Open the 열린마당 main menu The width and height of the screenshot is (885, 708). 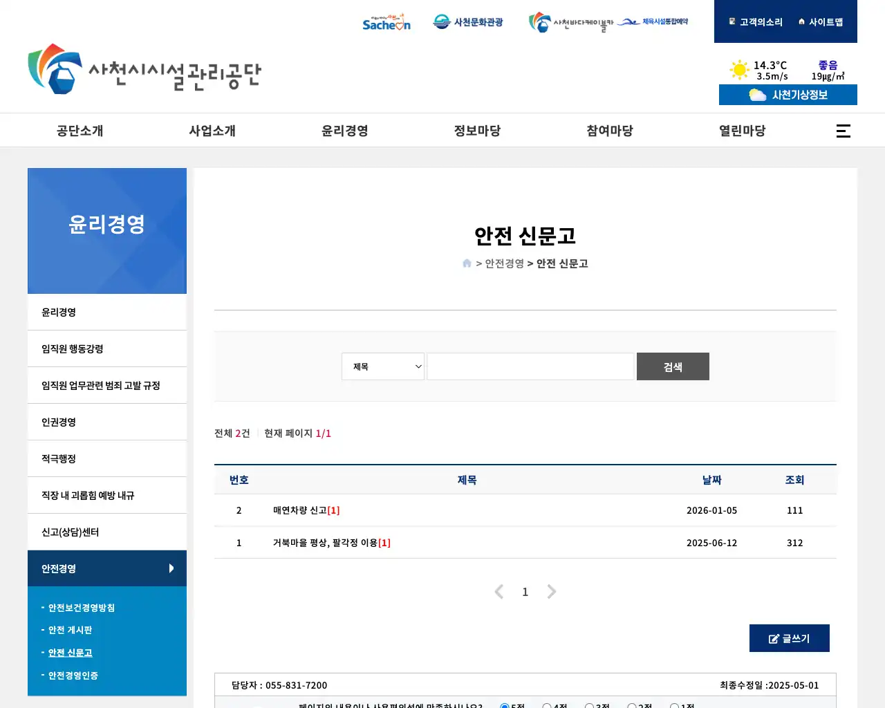click(x=743, y=131)
